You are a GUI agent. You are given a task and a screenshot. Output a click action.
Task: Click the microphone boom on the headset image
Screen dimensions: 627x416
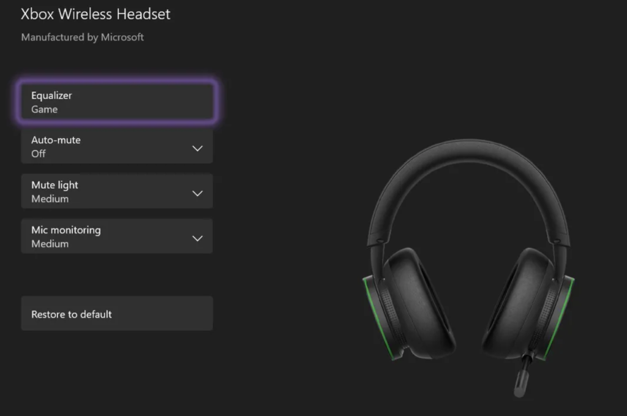click(x=522, y=376)
